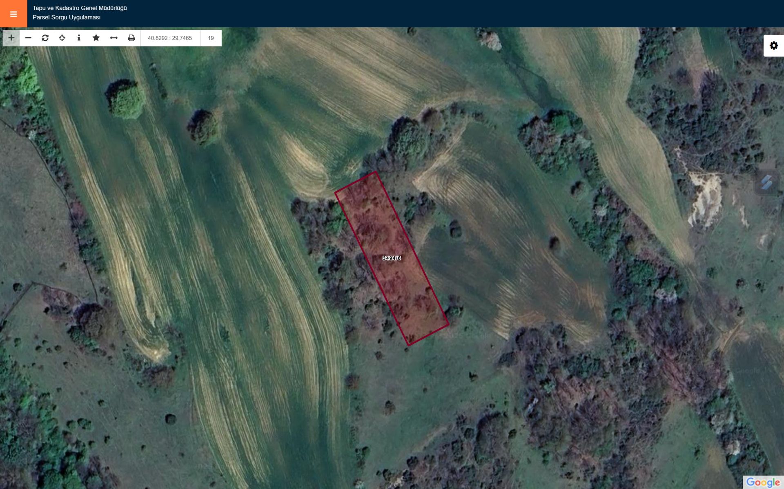The width and height of the screenshot is (784, 489).
Task: Select the parcel label 3494/6
Action: pyautogui.click(x=392, y=258)
